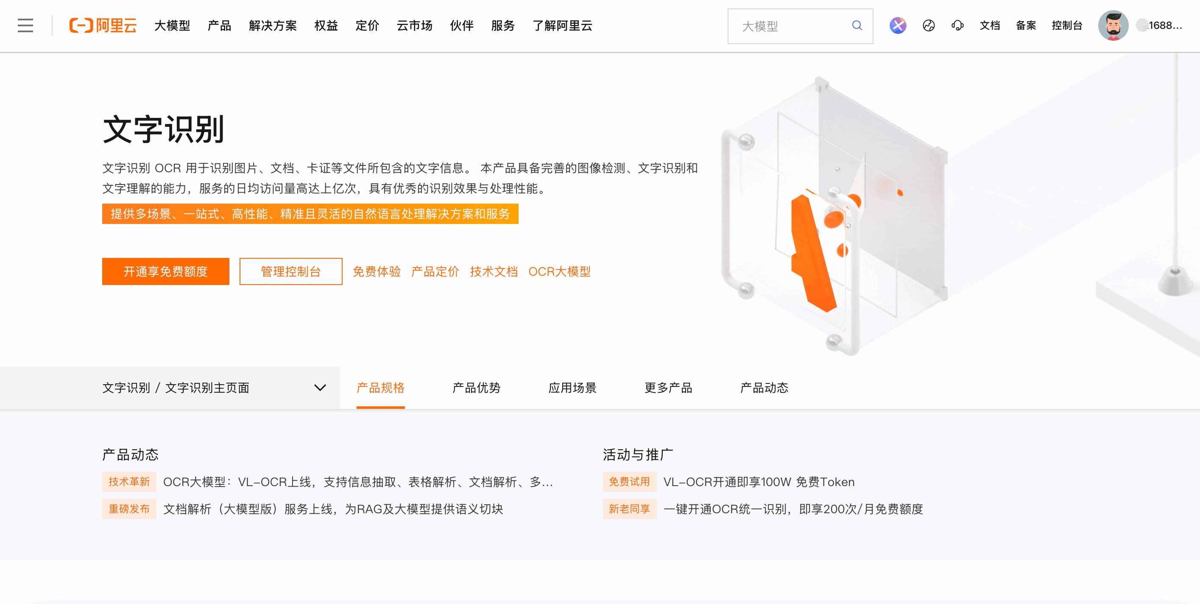Click the 文档 link in header
This screenshot has height=604, width=1200.
tap(990, 25)
